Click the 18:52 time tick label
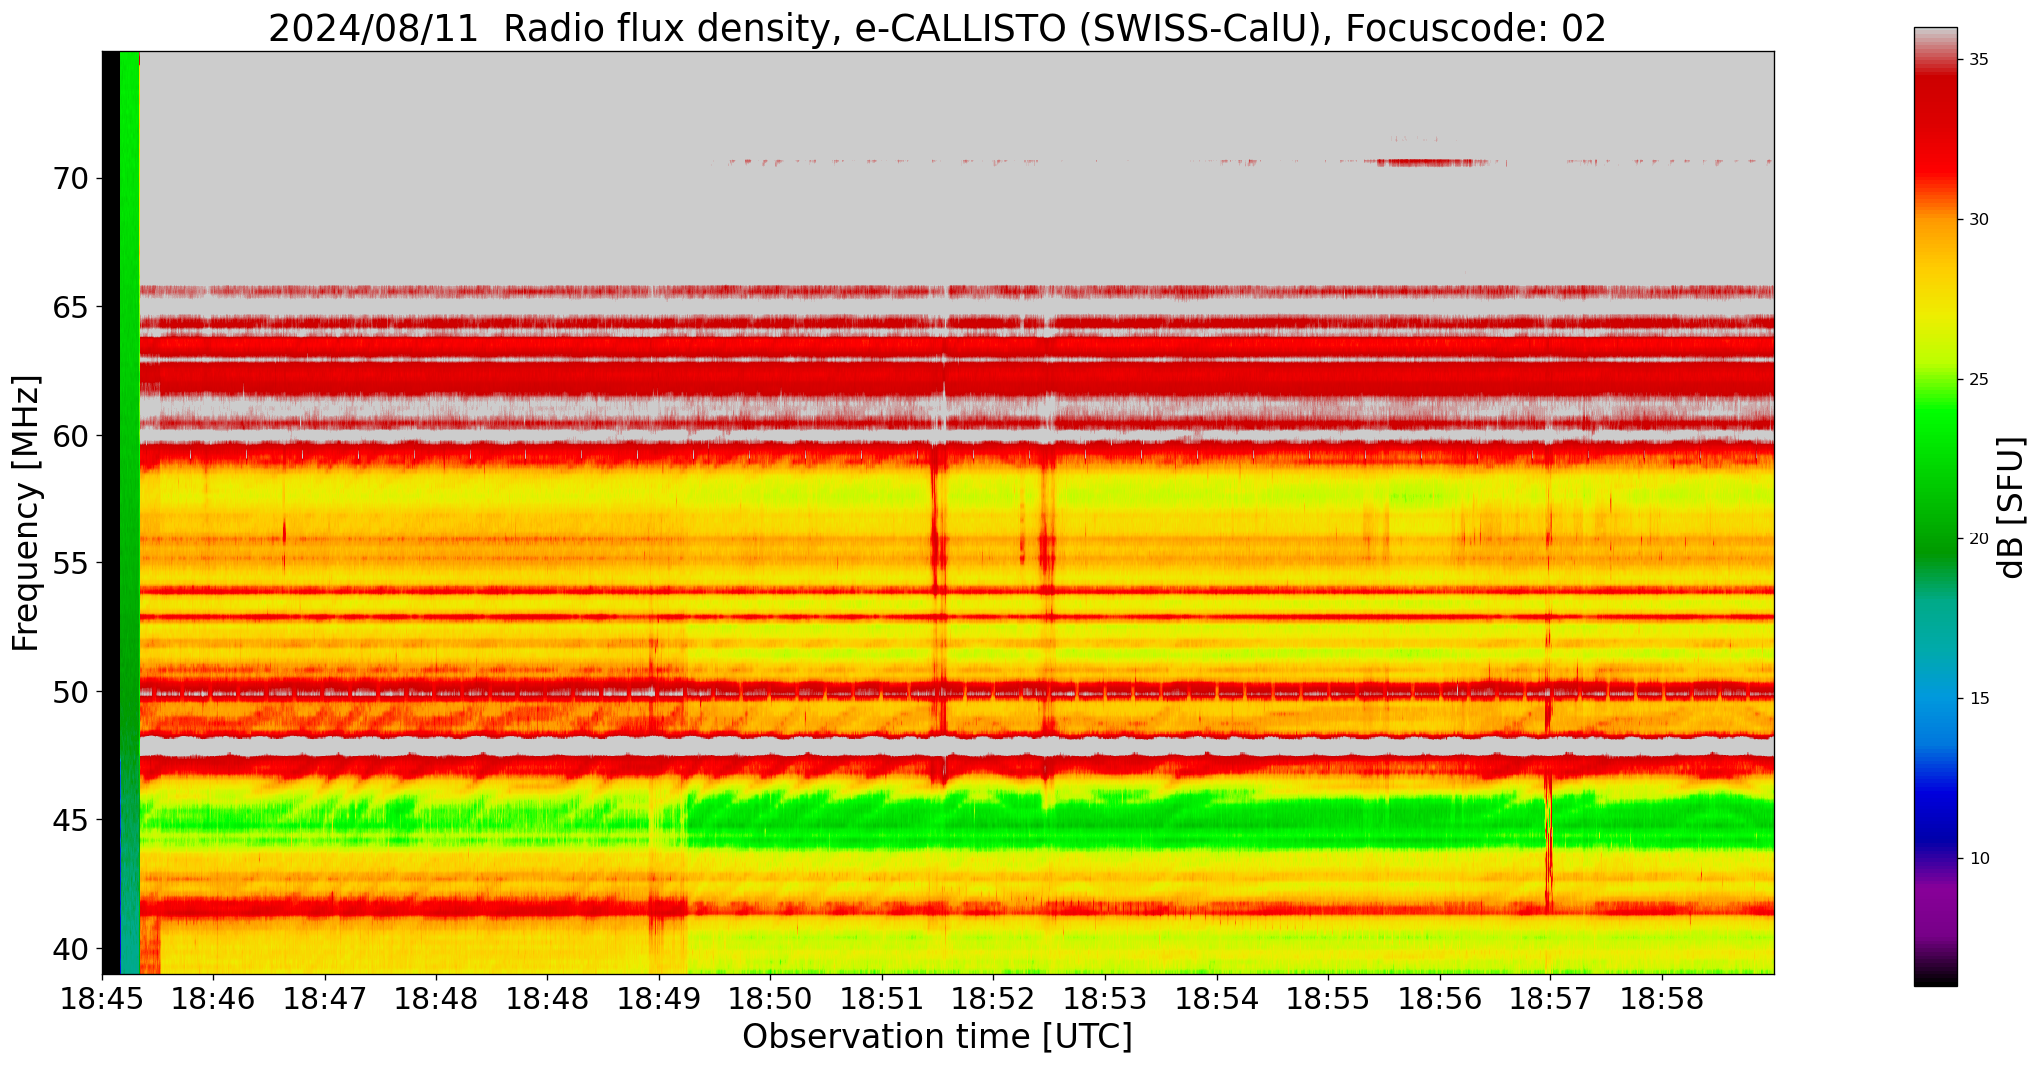 point(993,998)
